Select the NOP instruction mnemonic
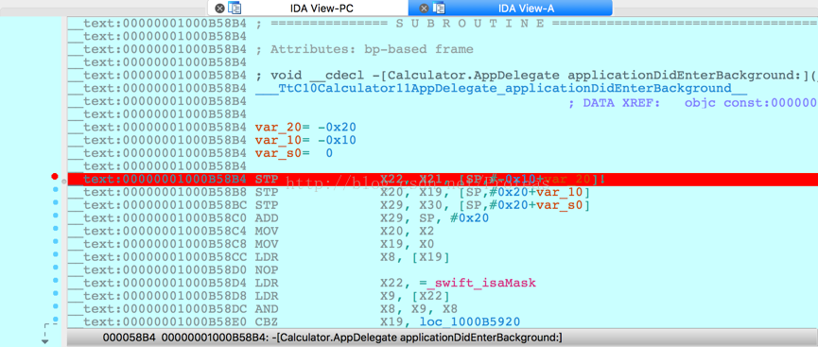This screenshot has width=818, height=347. [267, 270]
